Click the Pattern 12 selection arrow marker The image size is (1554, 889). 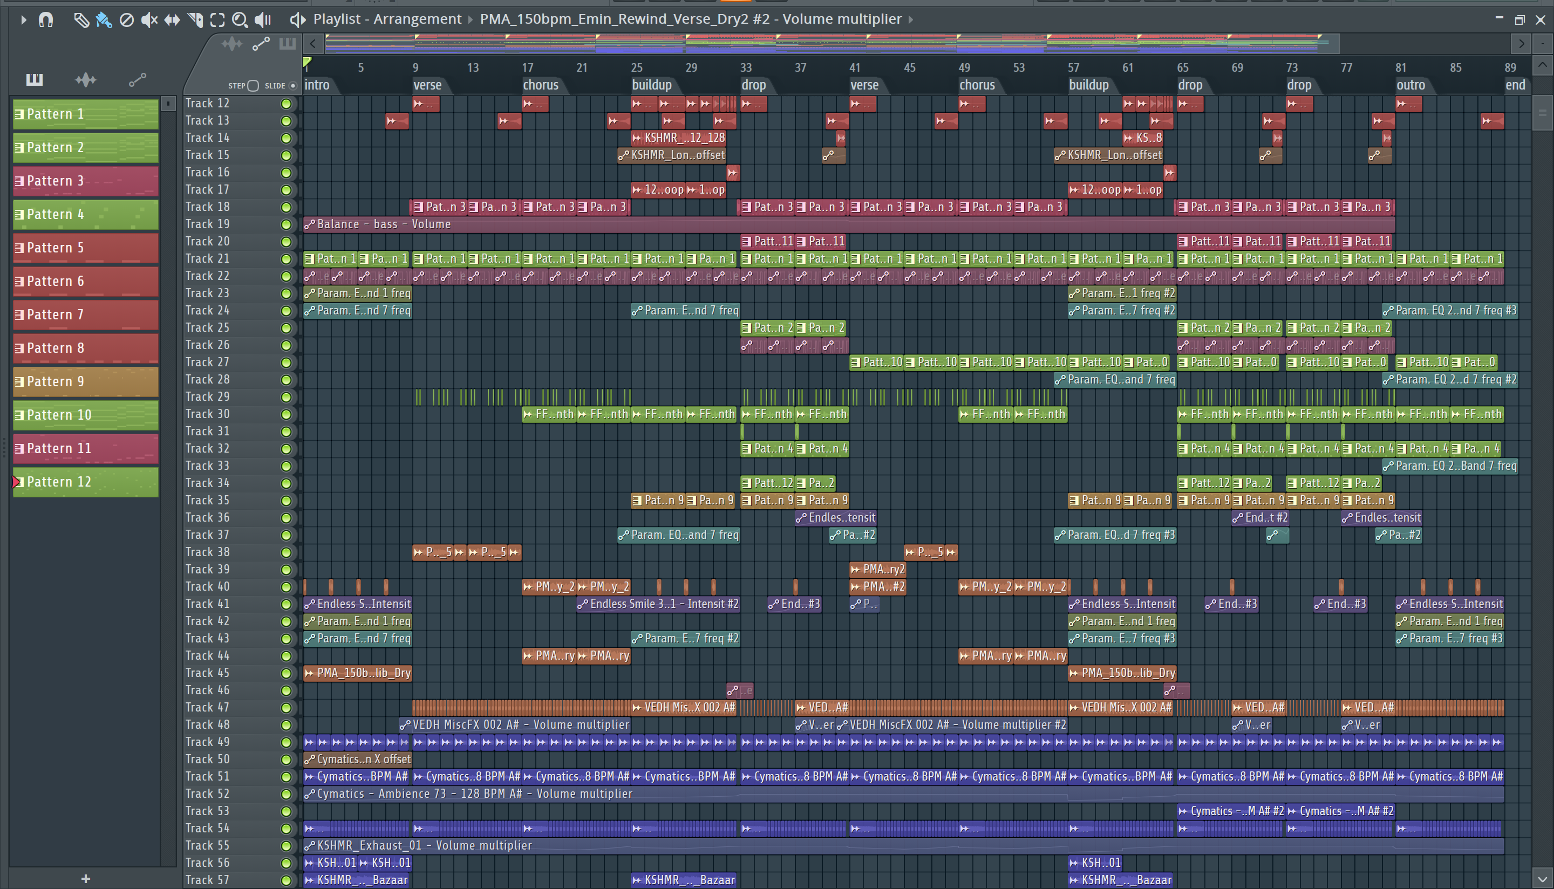17,482
